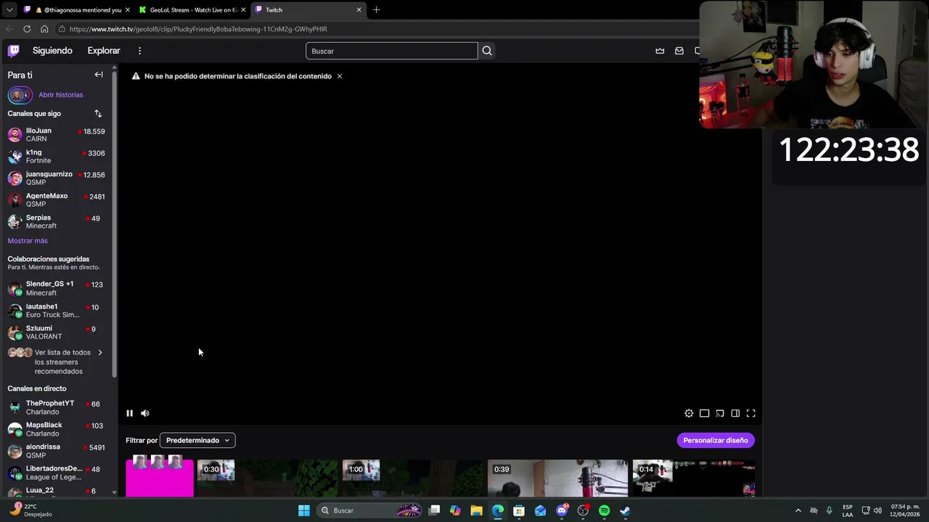Open Serpias's Minecraft channel
This screenshot has height=522, width=929.
click(58, 222)
